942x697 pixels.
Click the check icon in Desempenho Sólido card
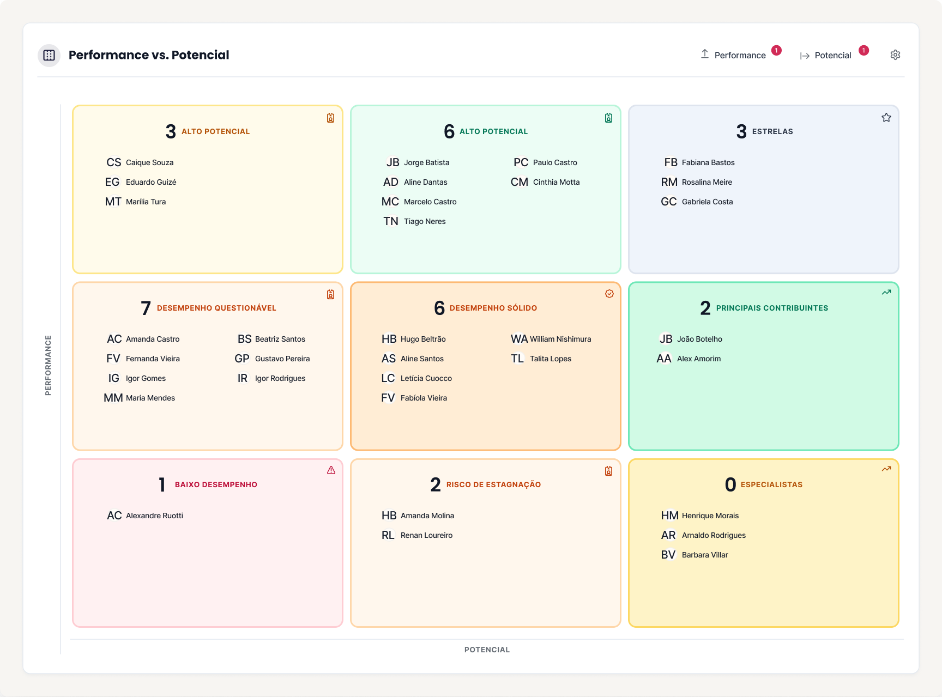pos(609,294)
